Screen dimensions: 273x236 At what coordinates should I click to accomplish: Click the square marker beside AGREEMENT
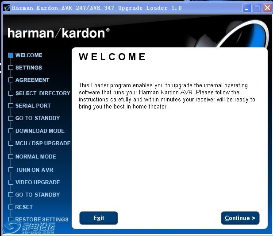(x=11, y=80)
